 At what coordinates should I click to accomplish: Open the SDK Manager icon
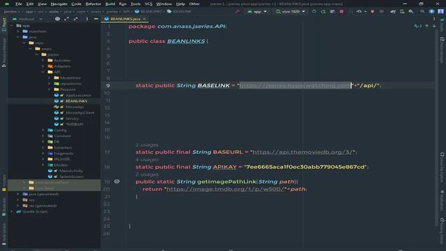[411, 12]
